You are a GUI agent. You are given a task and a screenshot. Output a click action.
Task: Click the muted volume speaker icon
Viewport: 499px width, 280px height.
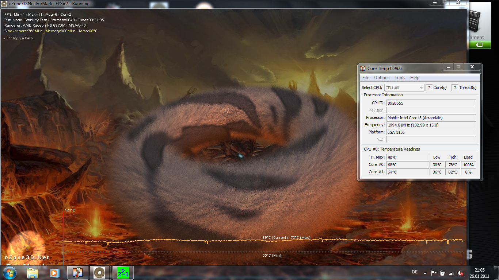(461, 273)
